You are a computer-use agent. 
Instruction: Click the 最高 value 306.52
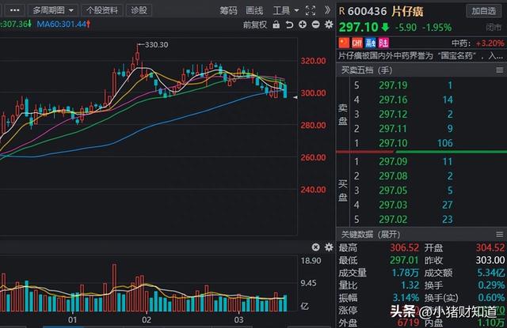(x=404, y=247)
